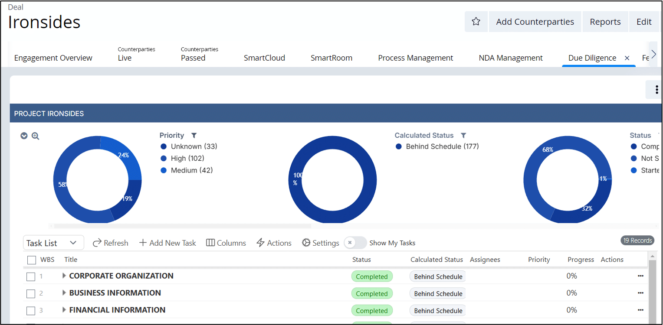The height and width of the screenshot is (325, 663).
Task: Tick the select-all checkbox in header
Action: tap(32, 260)
